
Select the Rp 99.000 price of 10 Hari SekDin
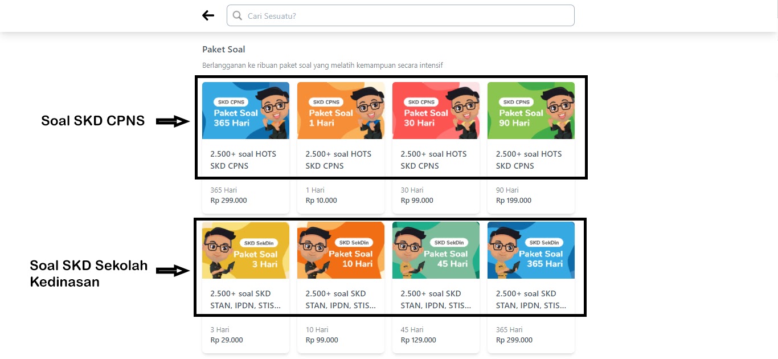[x=322, y=340]
